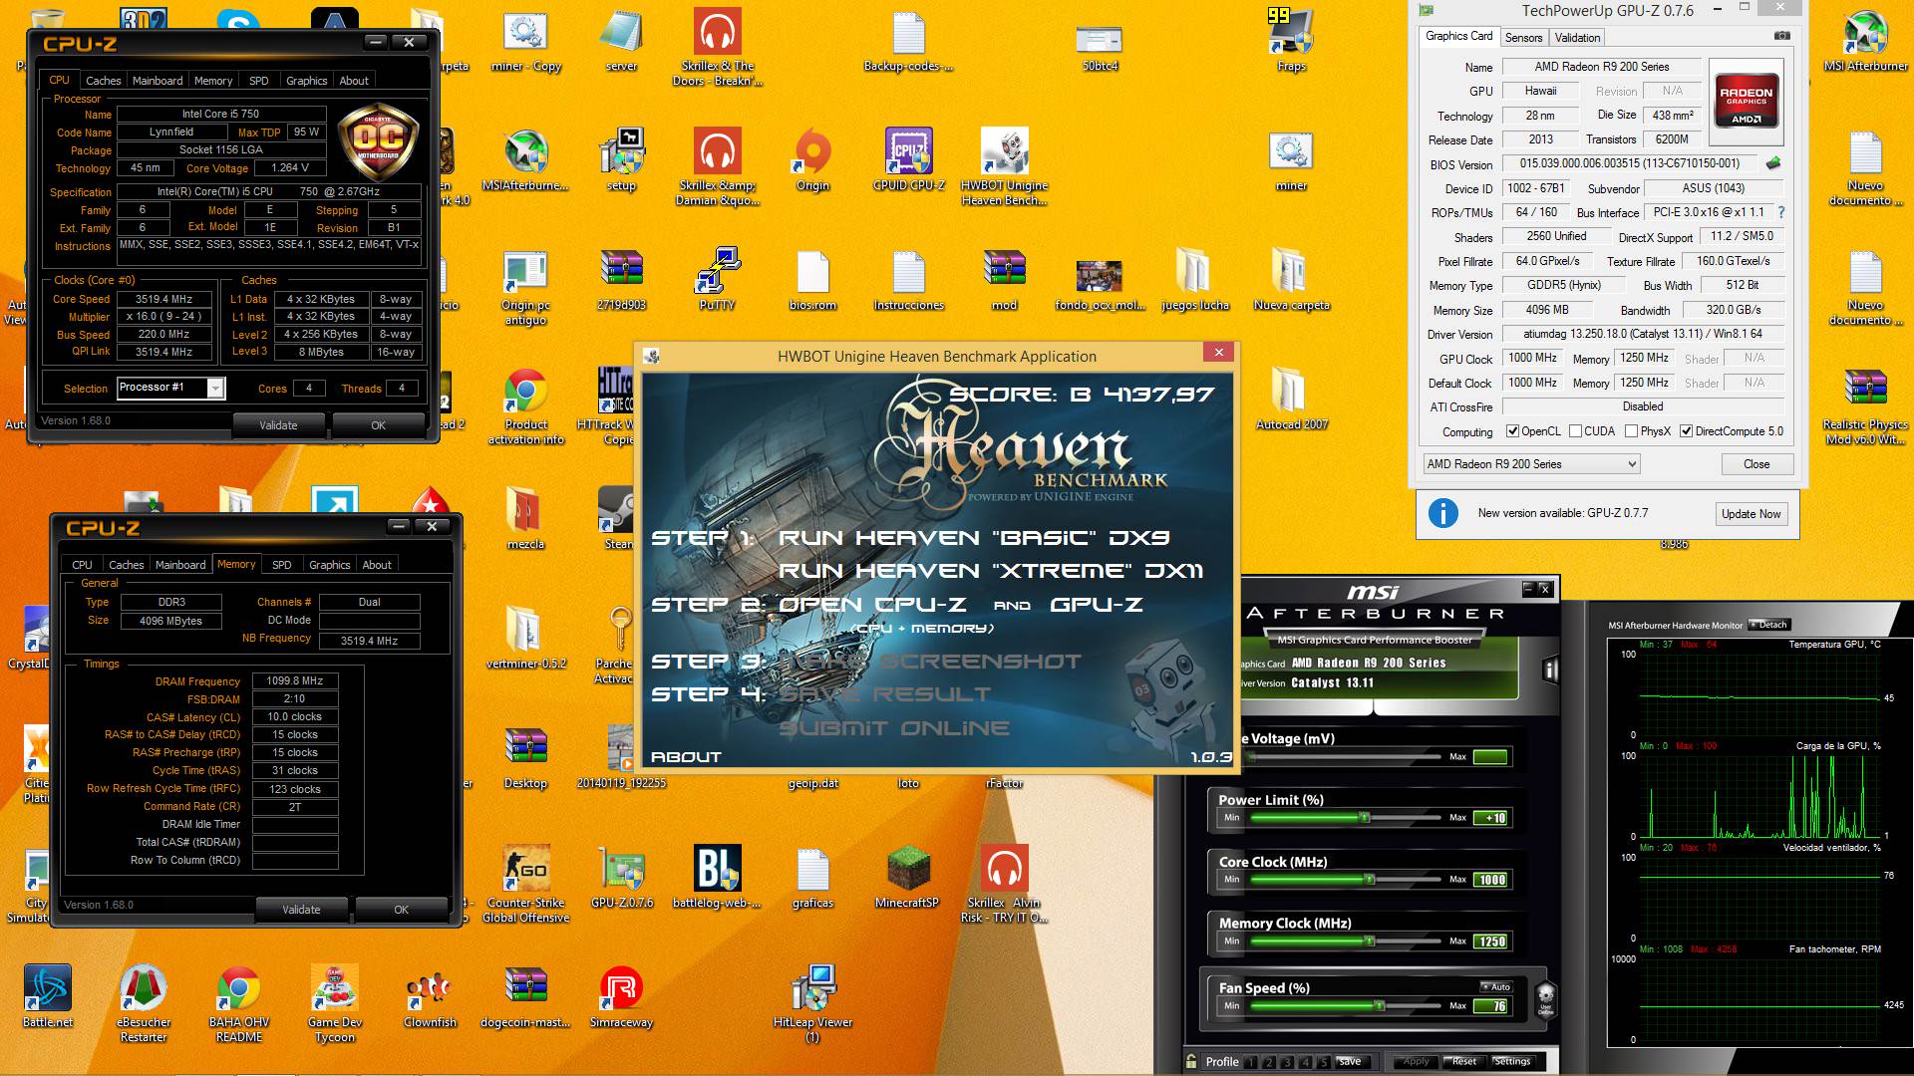Open the Simraceway desktop shortcut
Viewport: 1914px width, 1076px height.
[621, 998]
